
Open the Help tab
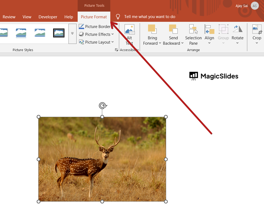coord(69,17)
